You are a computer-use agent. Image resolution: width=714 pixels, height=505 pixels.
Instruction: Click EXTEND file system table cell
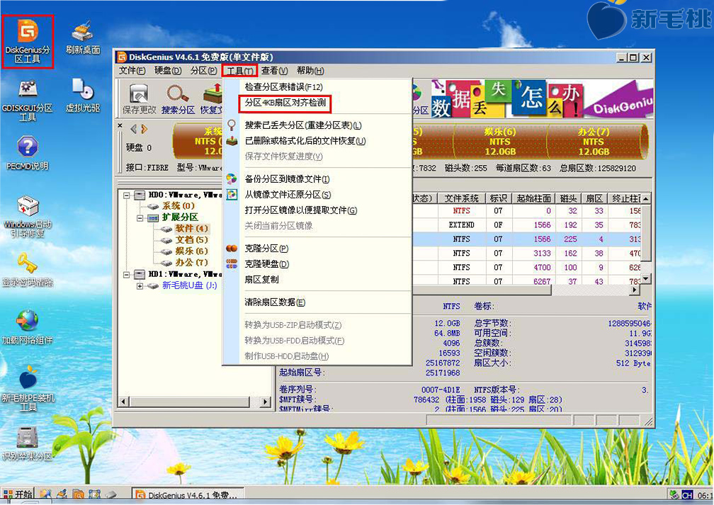click(x=461, y=225)
